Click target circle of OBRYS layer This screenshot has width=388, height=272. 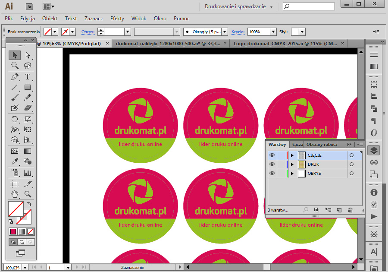point(351,174)
